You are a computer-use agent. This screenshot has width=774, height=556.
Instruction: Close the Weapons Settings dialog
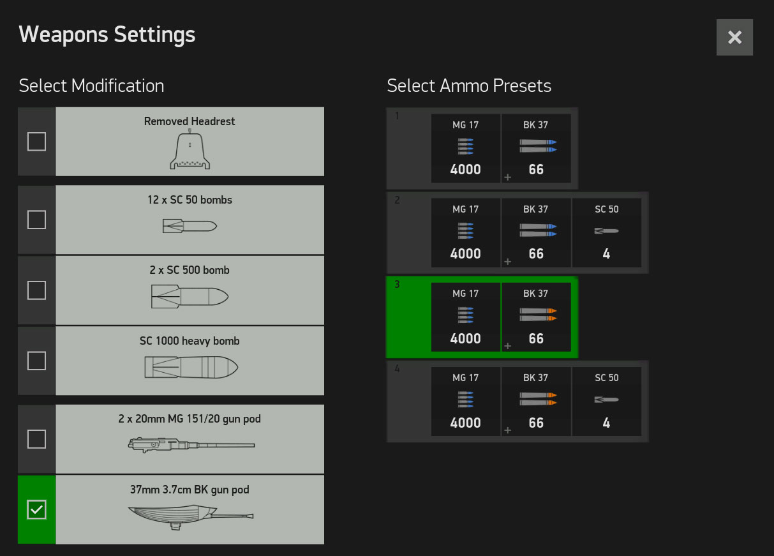click(734, 38)
